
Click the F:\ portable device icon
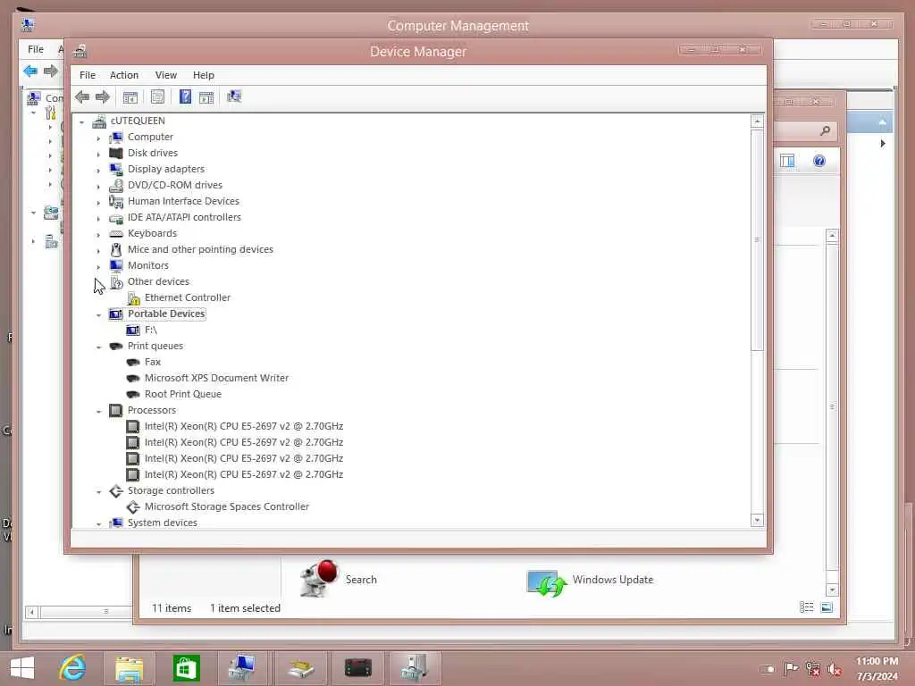click(x=133, y=330)
